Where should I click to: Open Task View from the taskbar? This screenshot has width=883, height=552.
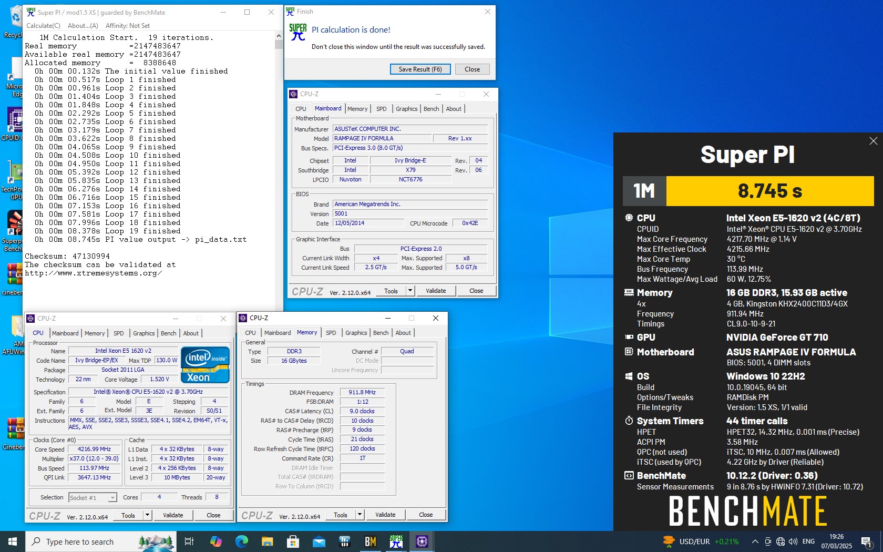tap(189, 541)
